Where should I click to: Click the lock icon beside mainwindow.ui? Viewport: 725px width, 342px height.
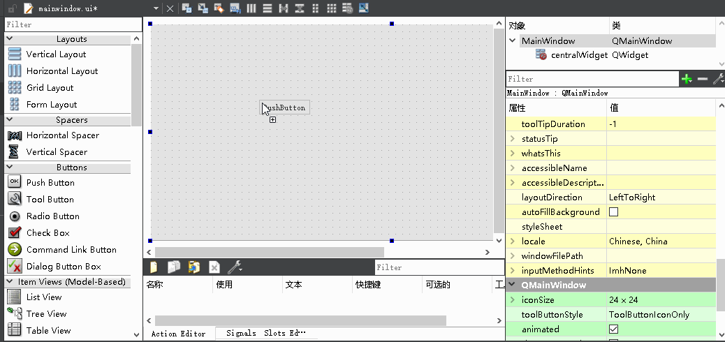12,8
